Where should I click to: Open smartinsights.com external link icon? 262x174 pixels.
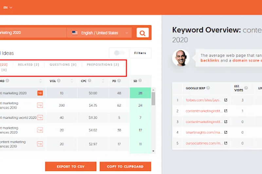226,133
